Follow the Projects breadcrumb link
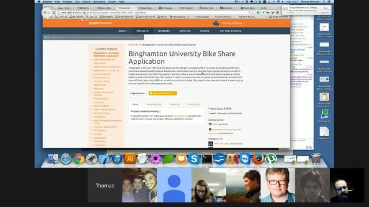This screenshot has width=369, height=207. pos(133,45)
